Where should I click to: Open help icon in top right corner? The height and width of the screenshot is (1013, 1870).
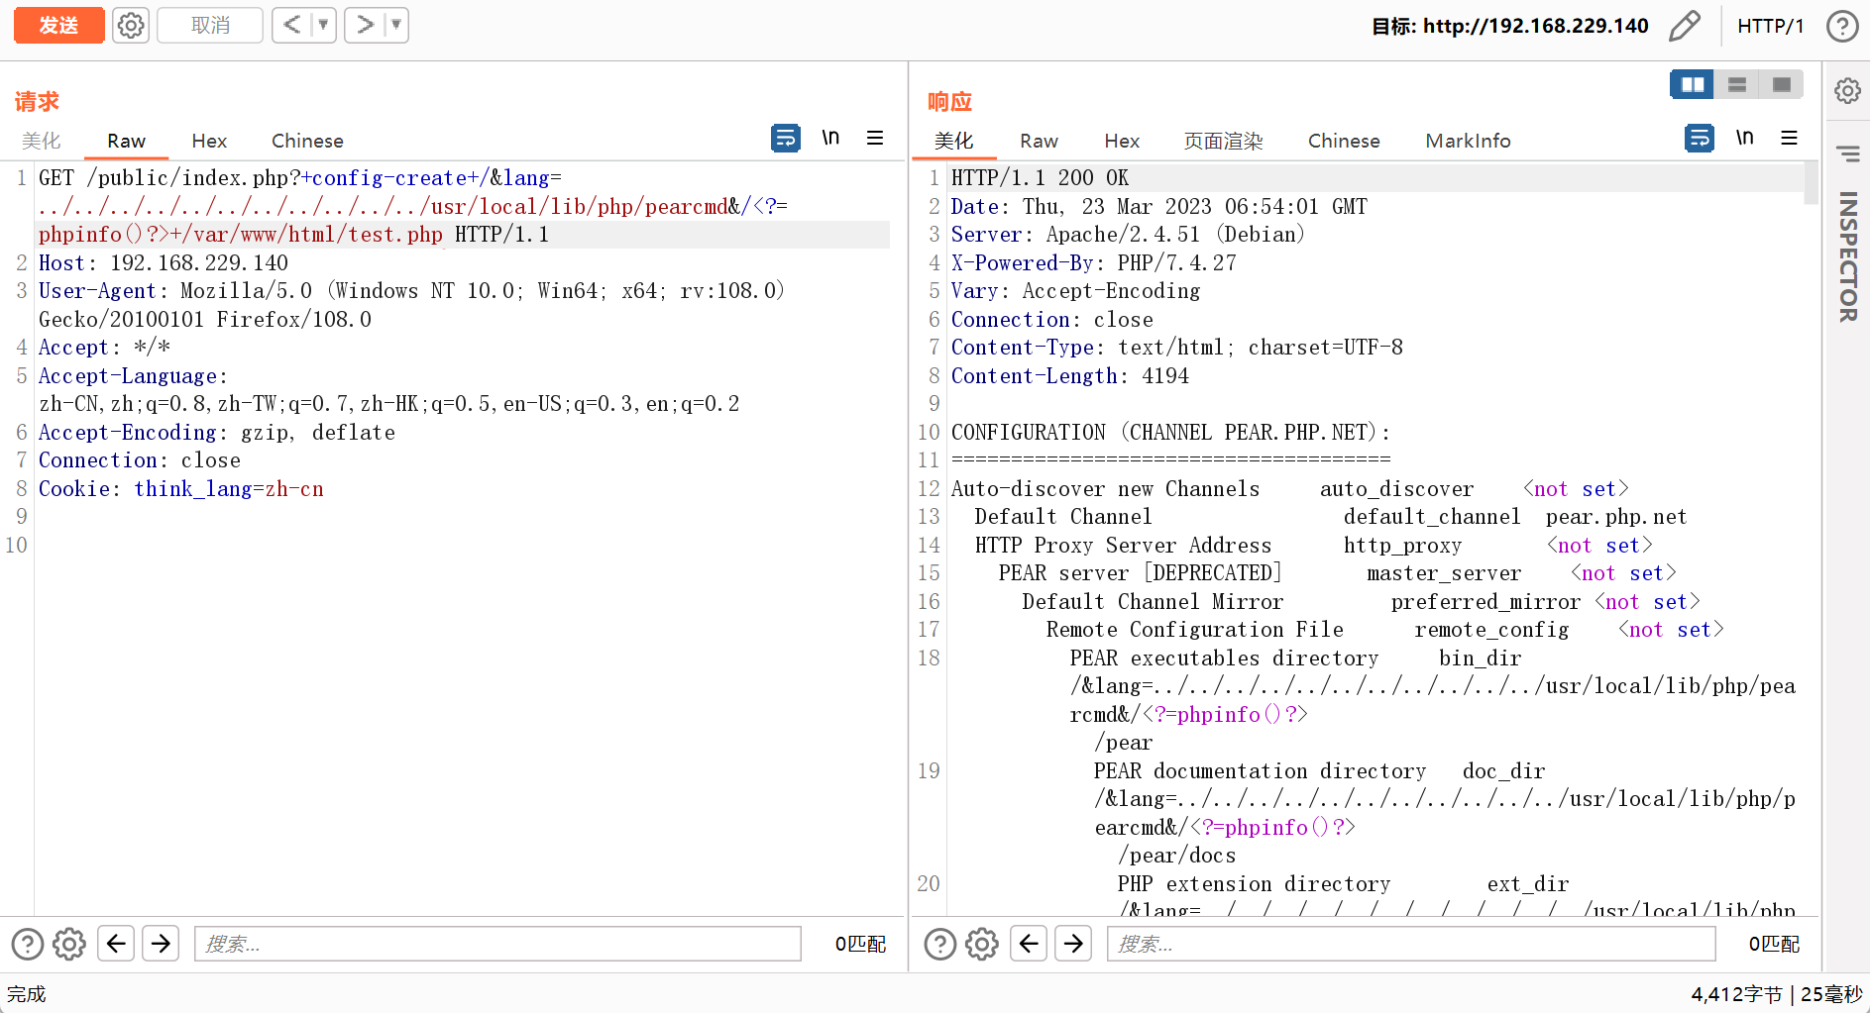coord(1842,26)
